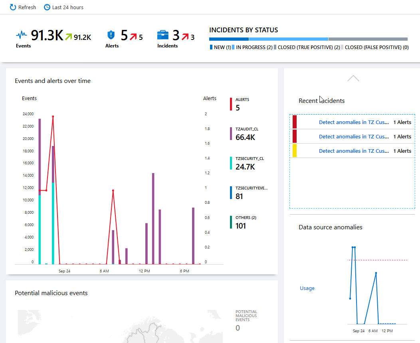Select the IN PROGRESS (2) status label

pos(254,47)
